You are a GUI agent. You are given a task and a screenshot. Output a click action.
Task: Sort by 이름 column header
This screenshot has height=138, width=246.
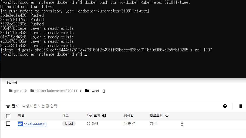(21, 116)
